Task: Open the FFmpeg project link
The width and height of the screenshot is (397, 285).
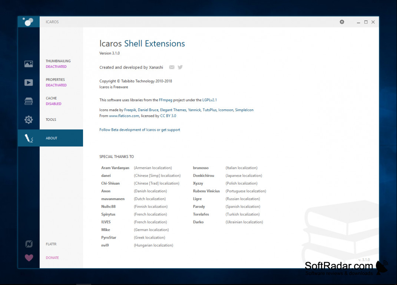Action: tap(166, 100)
